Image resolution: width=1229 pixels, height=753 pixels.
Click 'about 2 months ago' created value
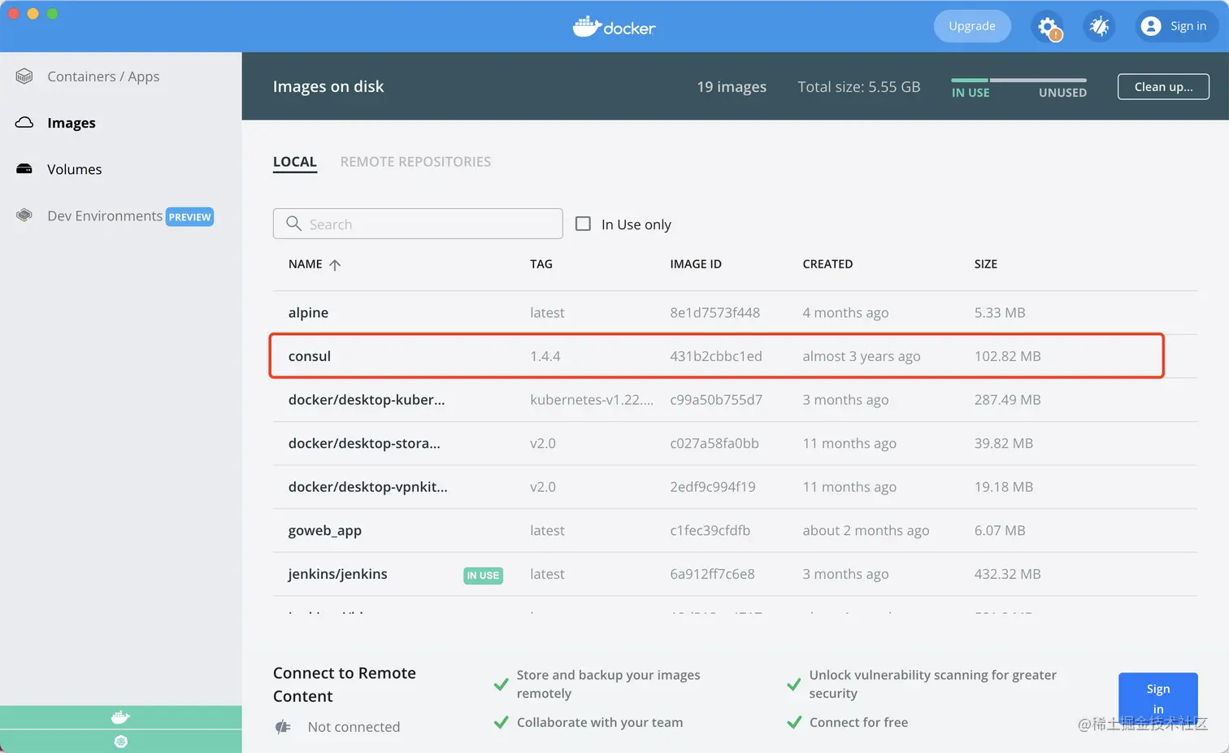866,530
